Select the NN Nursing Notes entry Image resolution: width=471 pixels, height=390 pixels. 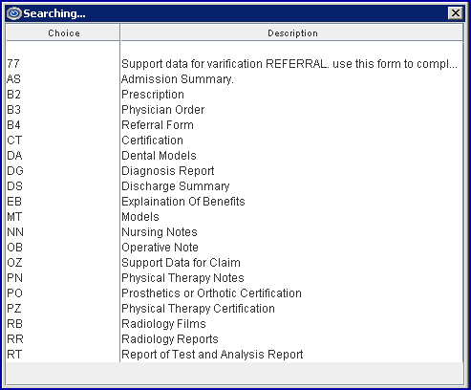(x=235, y=232)
